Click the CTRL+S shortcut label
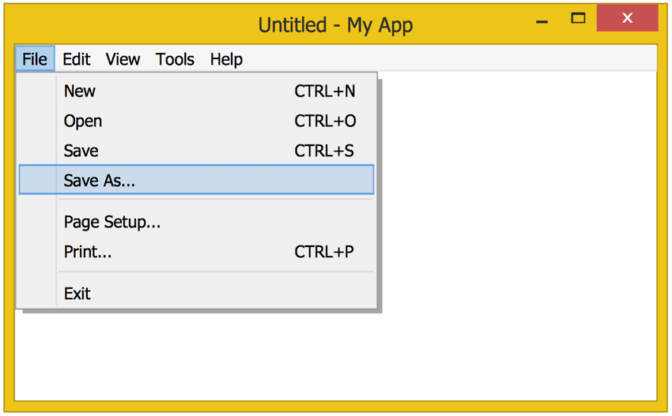Viewport: 672px width, 416px height. tap(324, 151)
